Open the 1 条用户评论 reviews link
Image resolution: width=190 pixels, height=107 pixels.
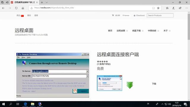(x=104, y=64)
